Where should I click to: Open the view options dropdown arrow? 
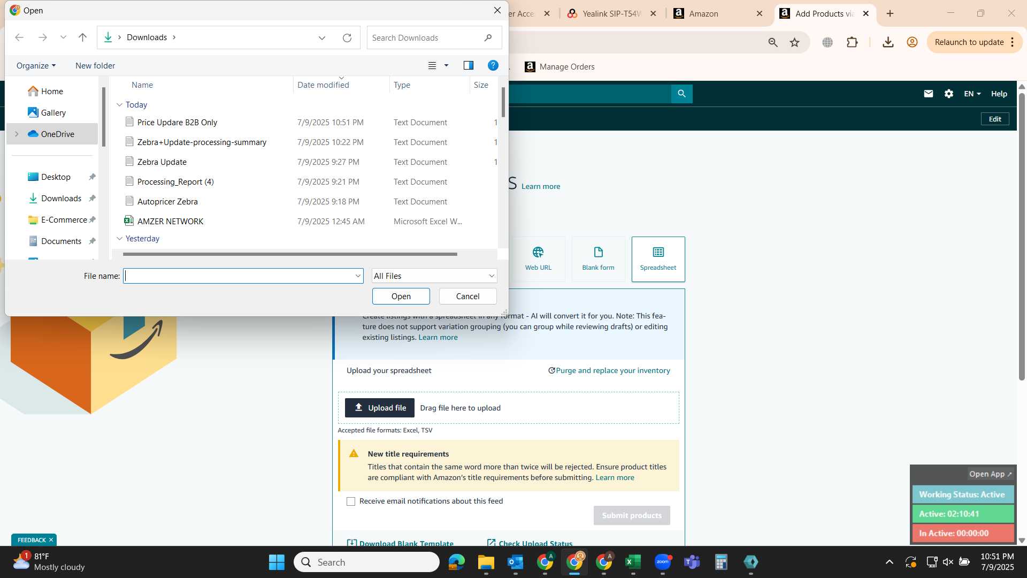pyautogui.click(x=446, y=65)
